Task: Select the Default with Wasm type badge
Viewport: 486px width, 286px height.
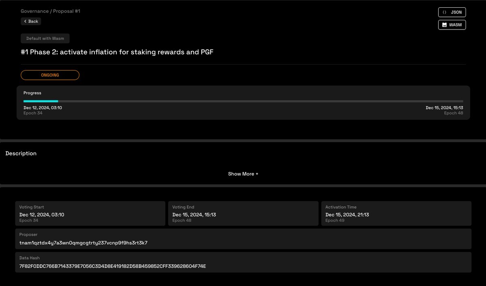Action: [45, 38]
